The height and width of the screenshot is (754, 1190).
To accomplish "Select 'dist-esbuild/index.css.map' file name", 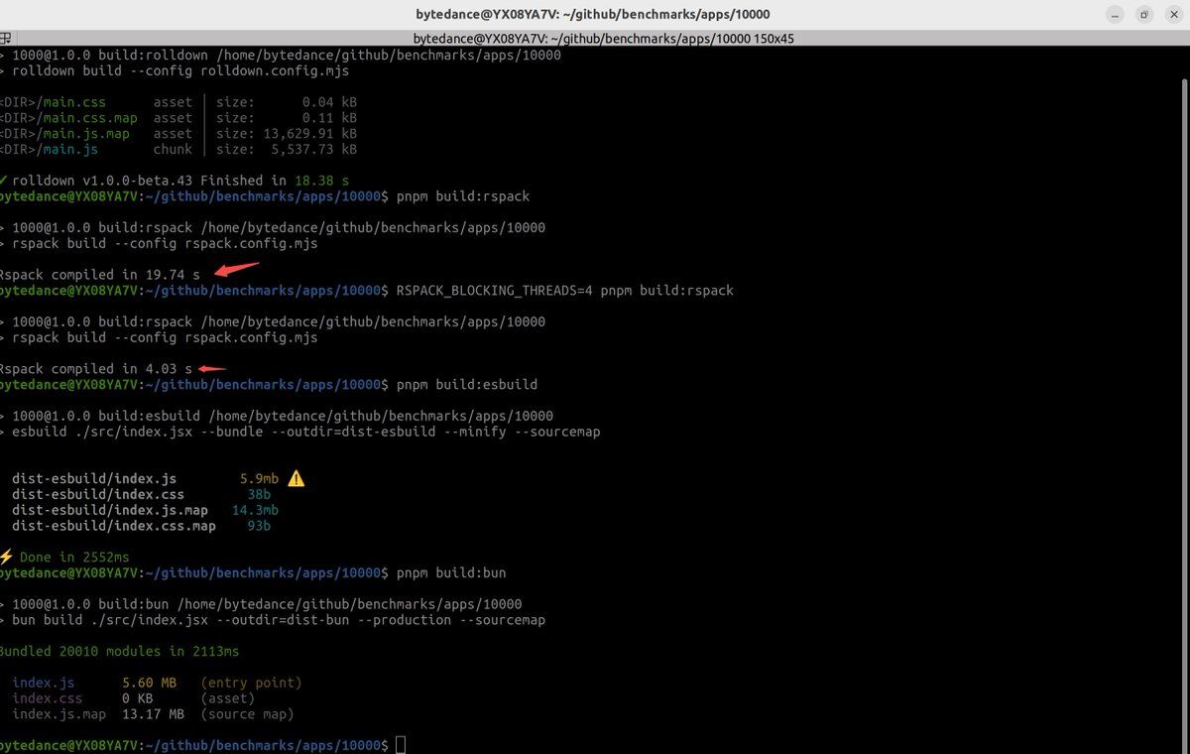I will (114, 526).
